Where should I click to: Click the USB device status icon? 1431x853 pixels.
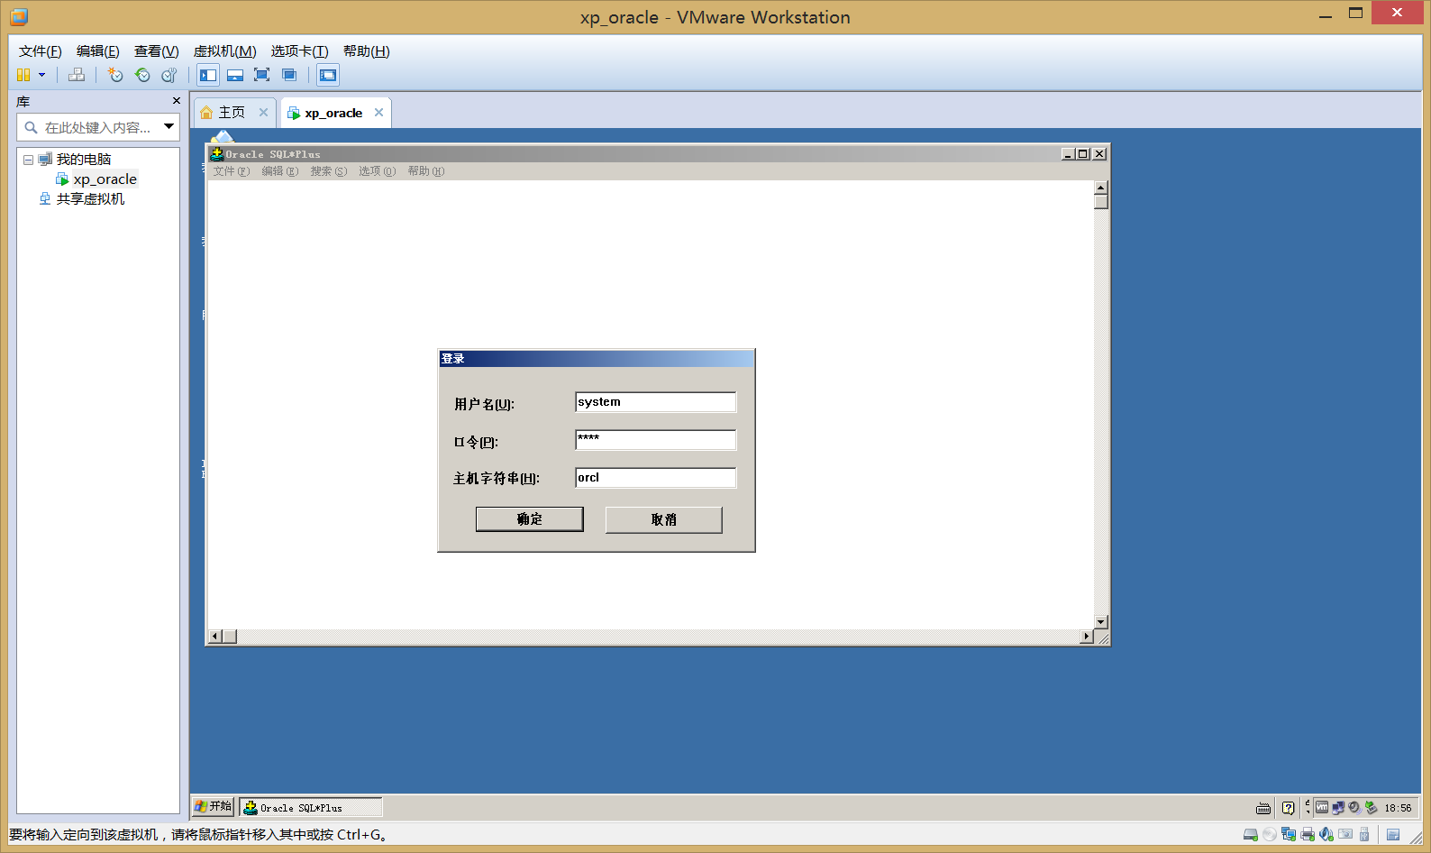(1364, 834)
